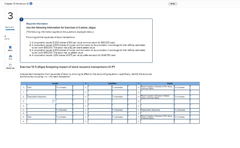
Task: Open (−) decrease cell beside equity Organization Expenses
Action: pos(182,110)
